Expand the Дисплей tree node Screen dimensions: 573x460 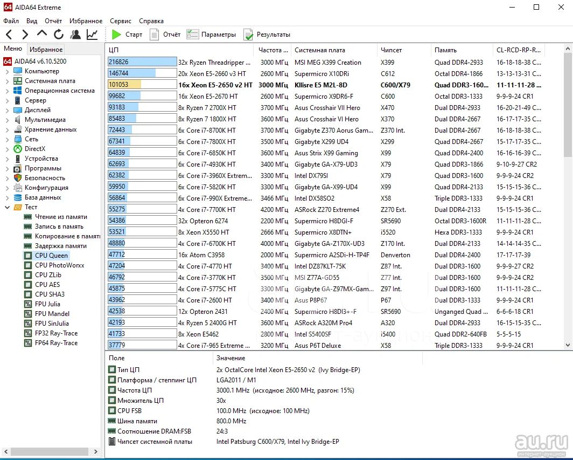coord(8,110)
